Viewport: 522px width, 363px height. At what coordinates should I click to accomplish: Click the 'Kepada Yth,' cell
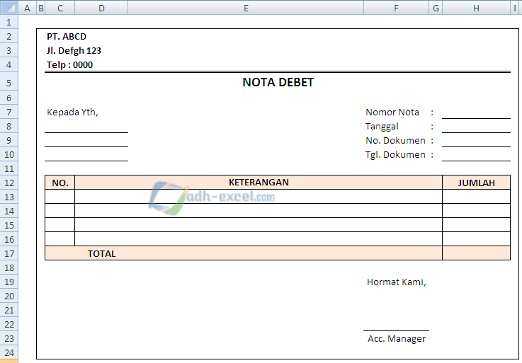coord(72,113)
